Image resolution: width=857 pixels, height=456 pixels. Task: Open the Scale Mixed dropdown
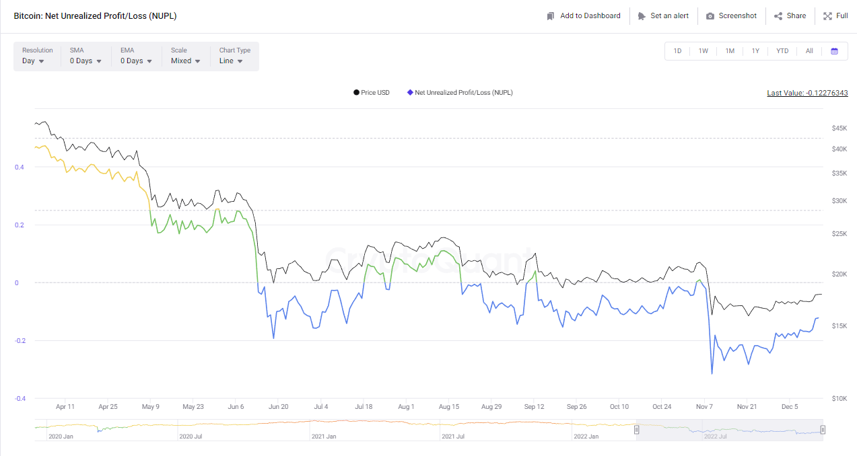[186, 61]
